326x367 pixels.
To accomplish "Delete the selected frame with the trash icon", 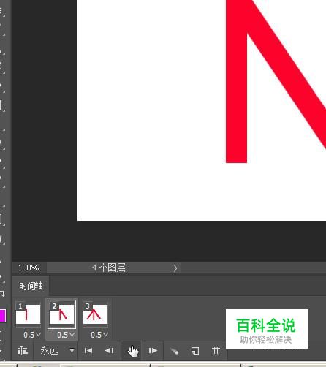I will click(x=216, y=351).
